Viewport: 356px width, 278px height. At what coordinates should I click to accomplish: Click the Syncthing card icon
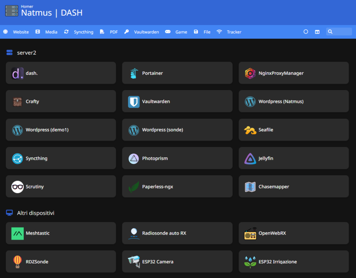point(17,158)
